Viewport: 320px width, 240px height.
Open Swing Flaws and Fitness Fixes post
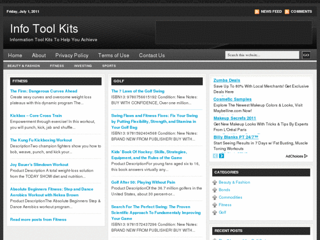coord(154,122)
